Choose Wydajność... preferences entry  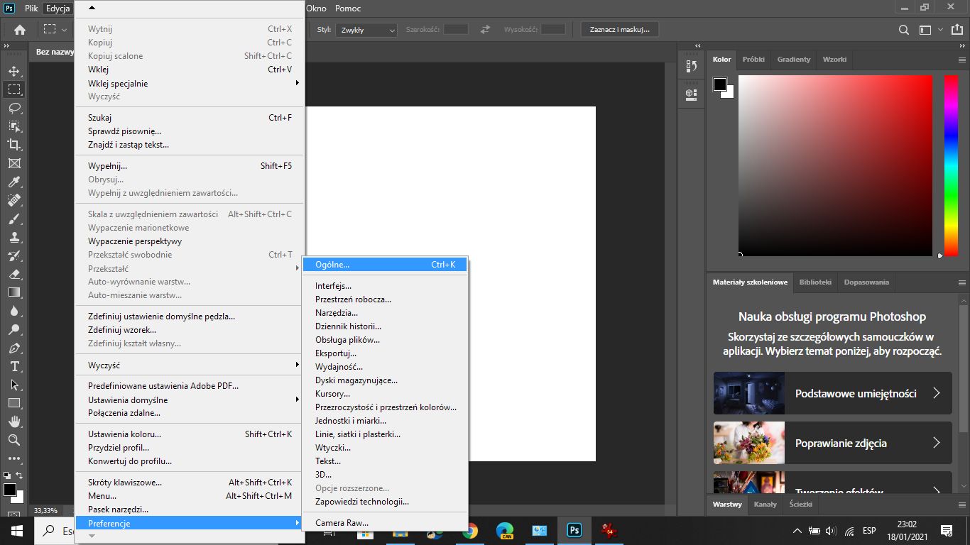tap(385, 367)
